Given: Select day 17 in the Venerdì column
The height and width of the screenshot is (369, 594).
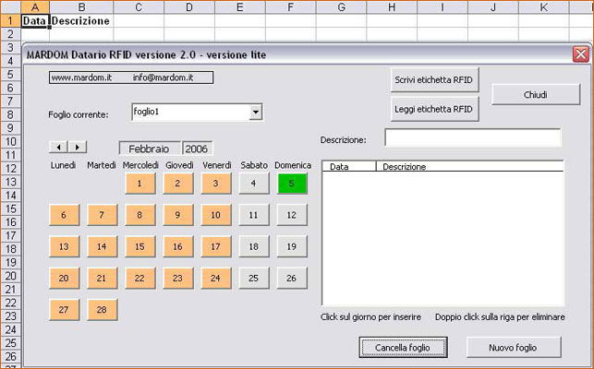Looking at the screenshot, I should point(215,247).
